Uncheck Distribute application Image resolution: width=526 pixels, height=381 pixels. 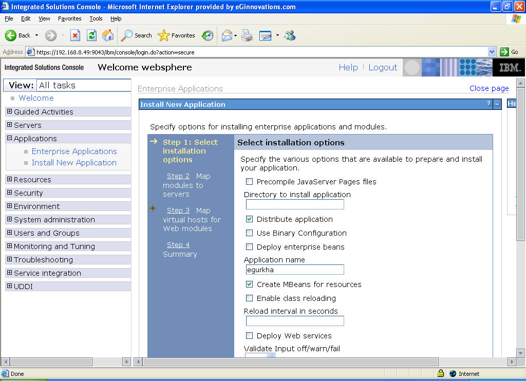[249, 219]
